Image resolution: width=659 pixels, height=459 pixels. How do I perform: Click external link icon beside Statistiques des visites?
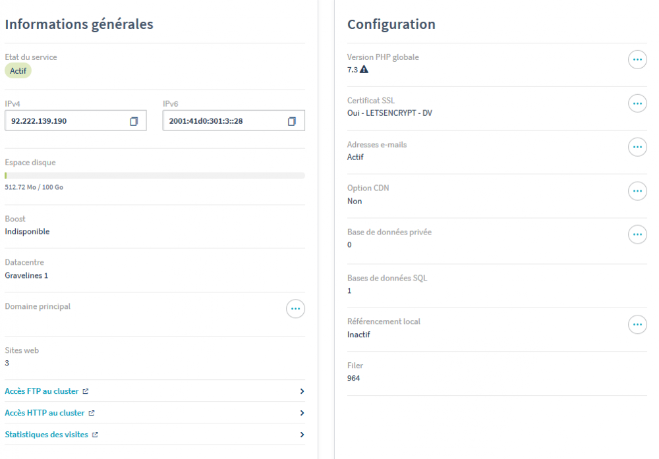click(96, 435)
